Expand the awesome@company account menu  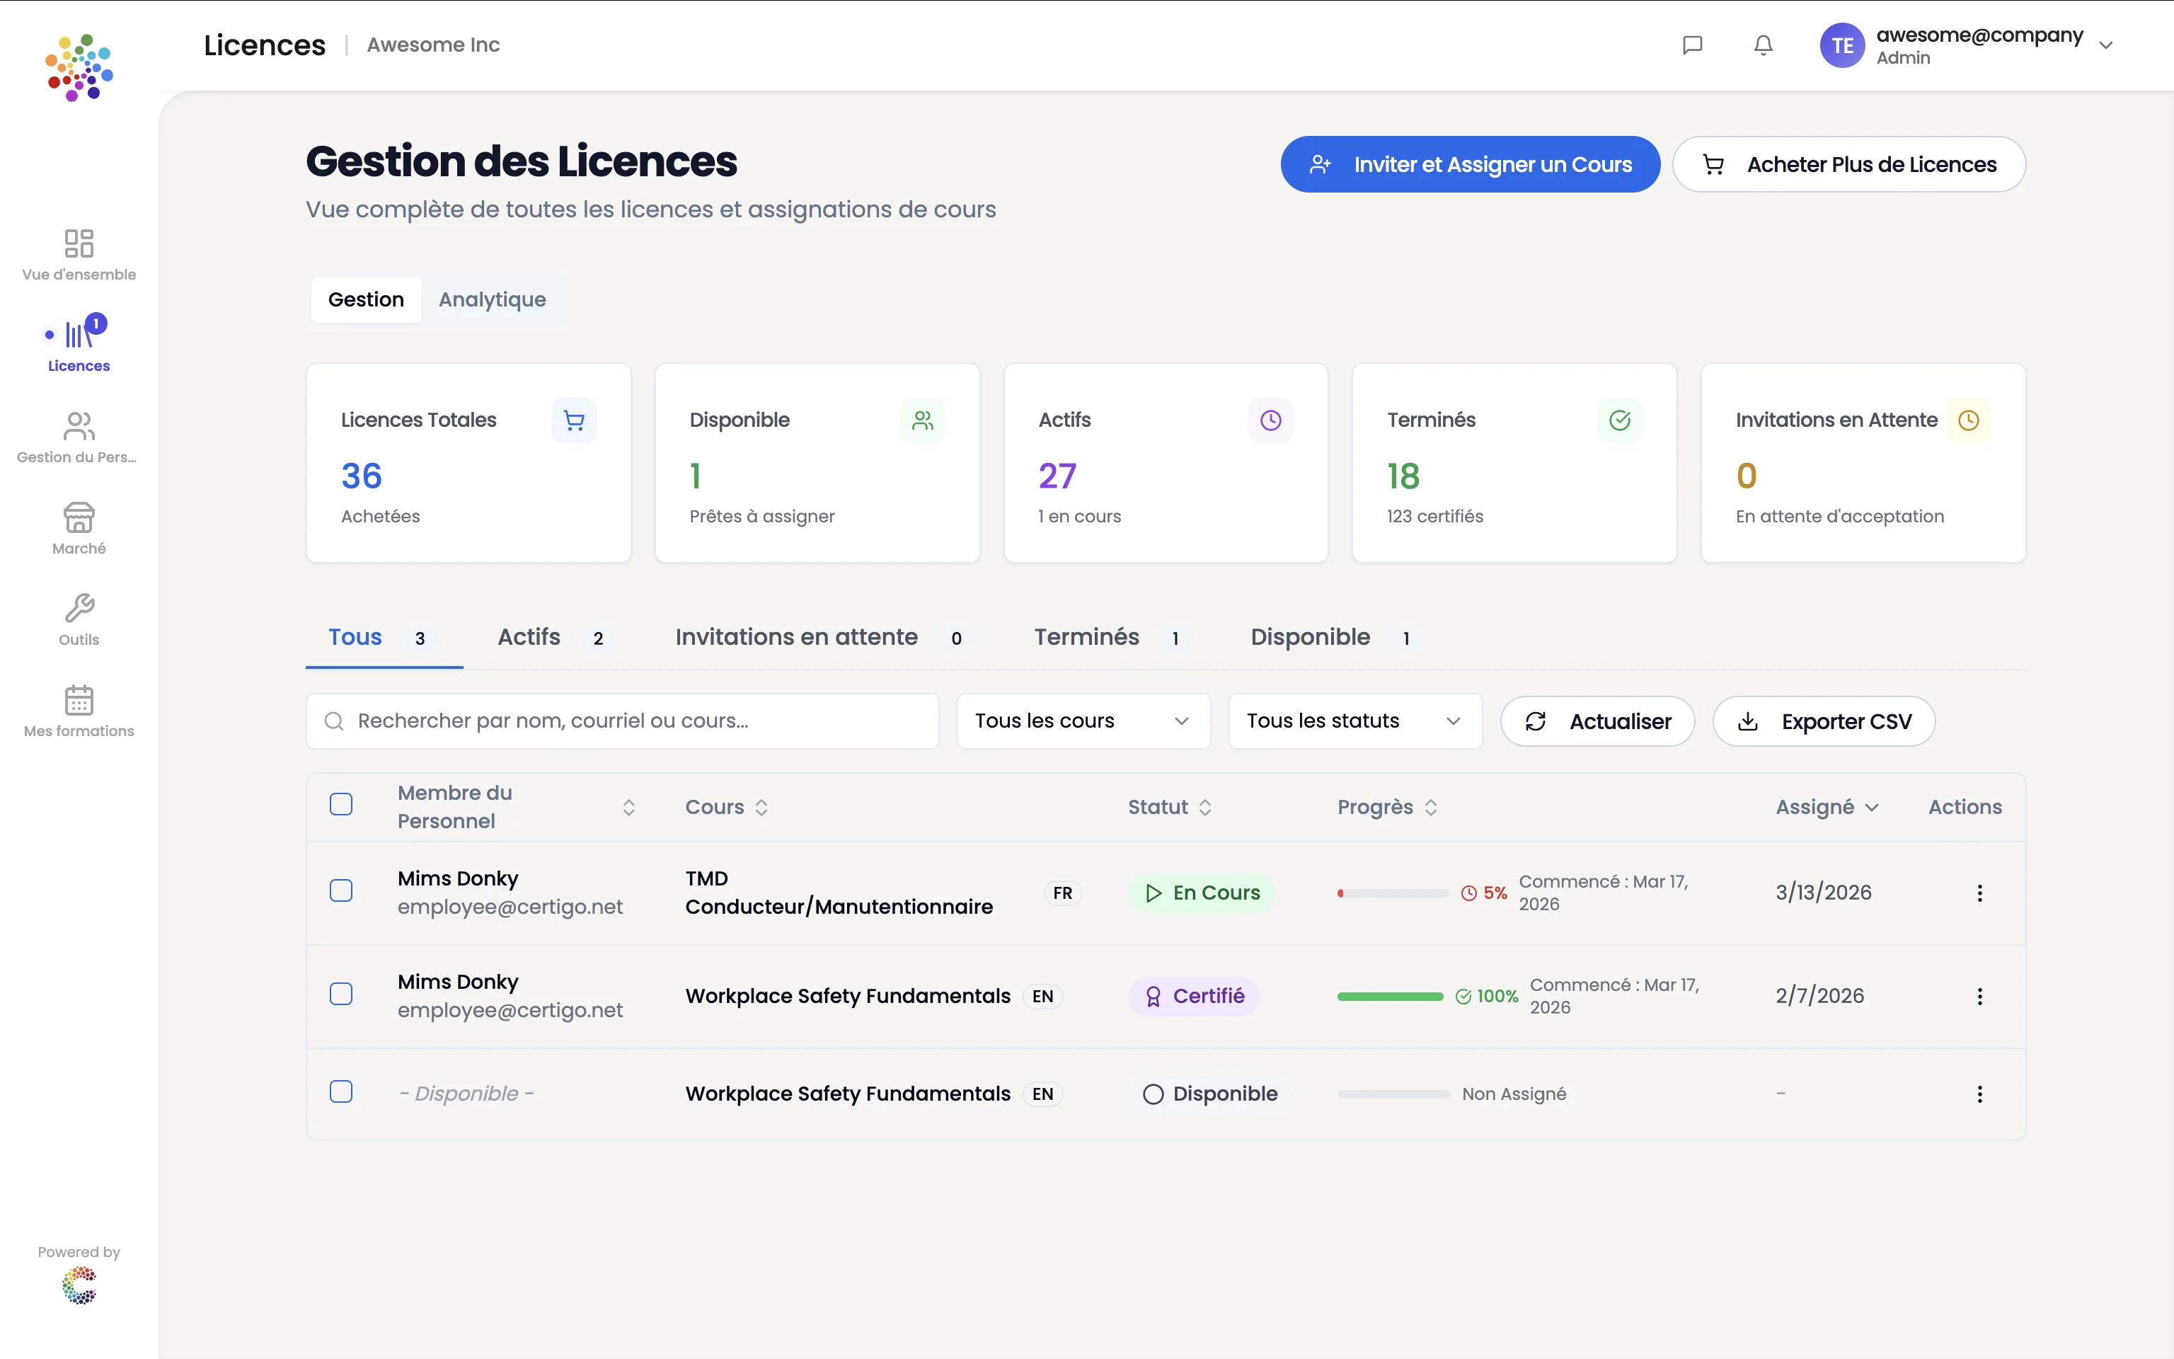(2107, 44)
